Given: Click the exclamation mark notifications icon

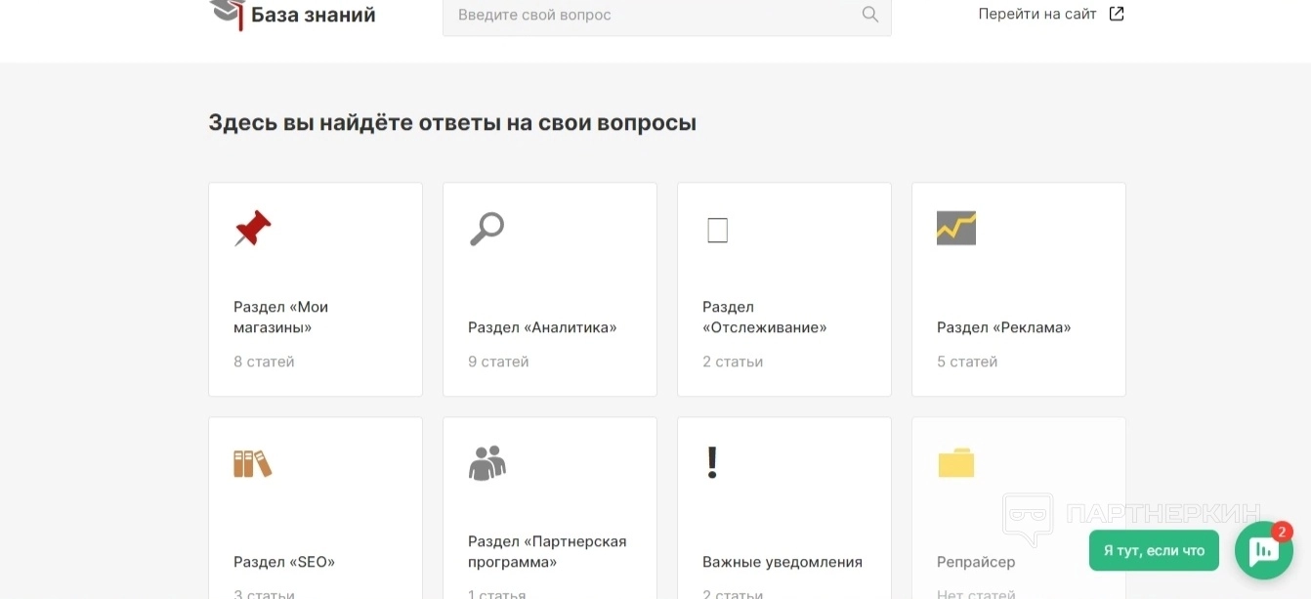Looking at the screenshot, I should point(712,463).
